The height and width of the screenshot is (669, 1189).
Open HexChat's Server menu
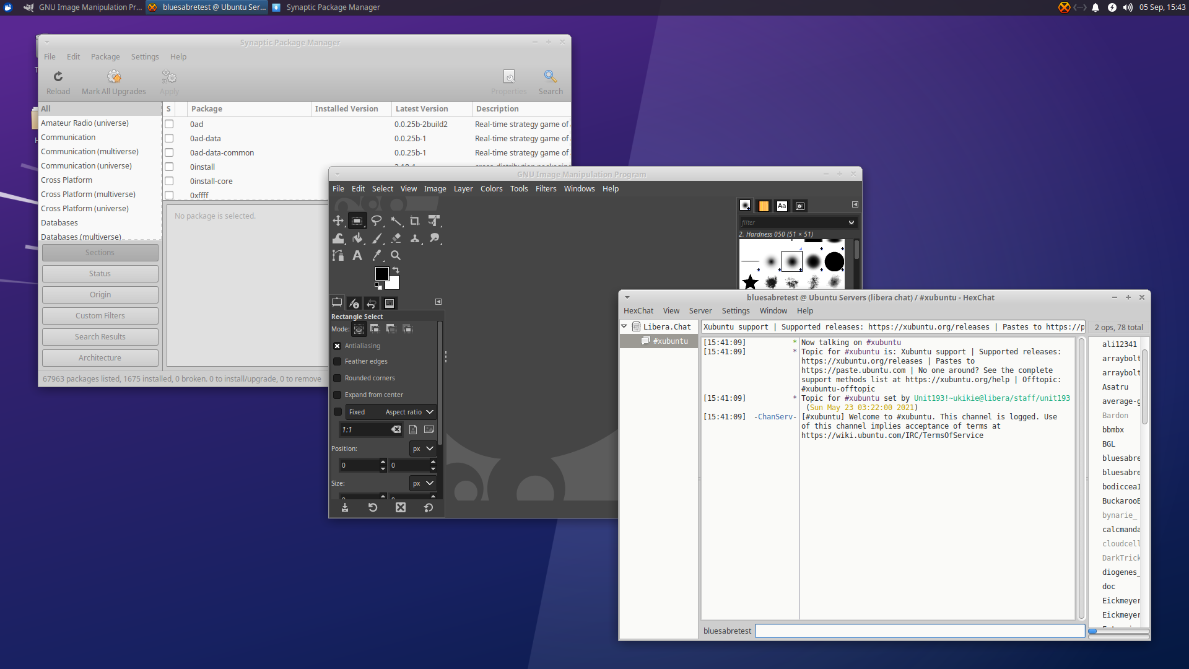tap(700, 310)
